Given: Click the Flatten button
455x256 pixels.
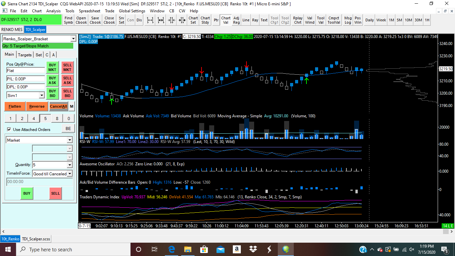Looking at the screenshot, I should click(15, 106).
